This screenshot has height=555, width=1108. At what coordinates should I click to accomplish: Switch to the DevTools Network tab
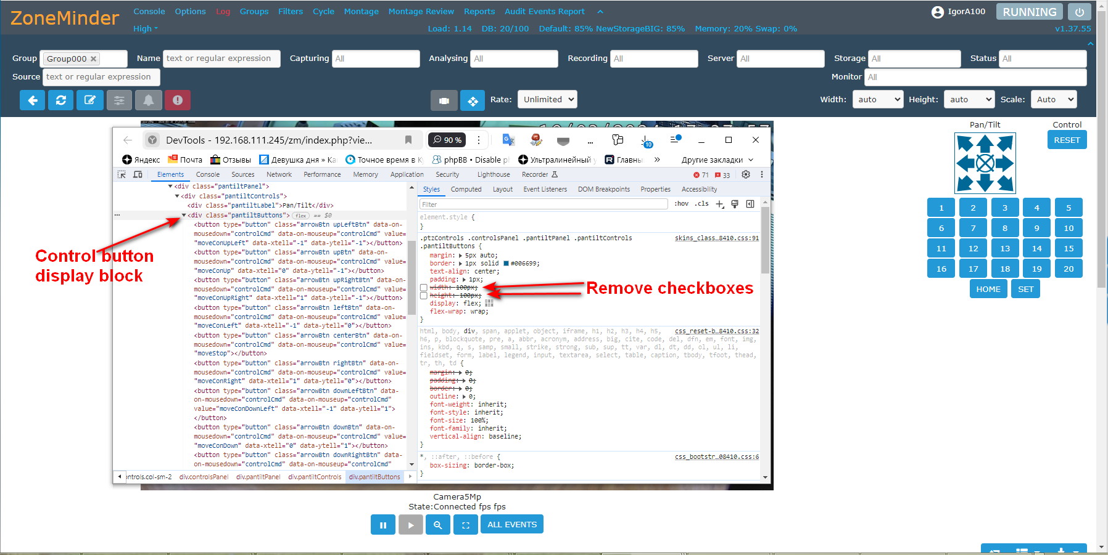(x=279, y=174)
